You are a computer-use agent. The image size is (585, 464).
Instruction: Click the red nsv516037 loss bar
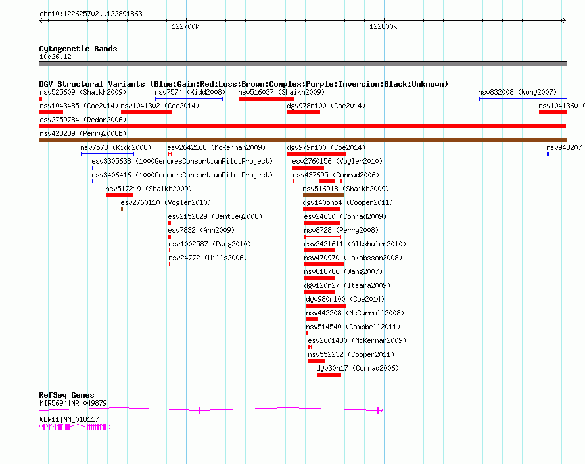pyautogui.click(x=266, y=99)
